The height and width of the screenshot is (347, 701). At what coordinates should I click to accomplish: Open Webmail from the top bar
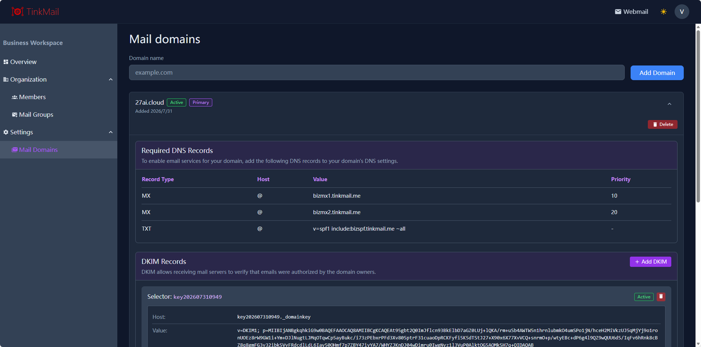631,12
